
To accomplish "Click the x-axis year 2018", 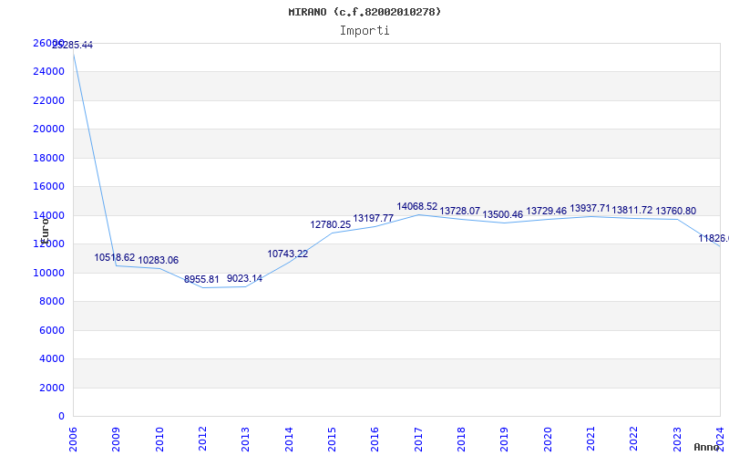I will 461,440.
